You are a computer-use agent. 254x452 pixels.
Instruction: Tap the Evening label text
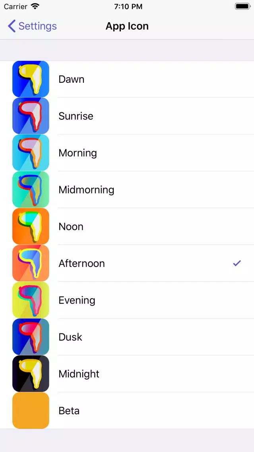(x=77, y=300)
